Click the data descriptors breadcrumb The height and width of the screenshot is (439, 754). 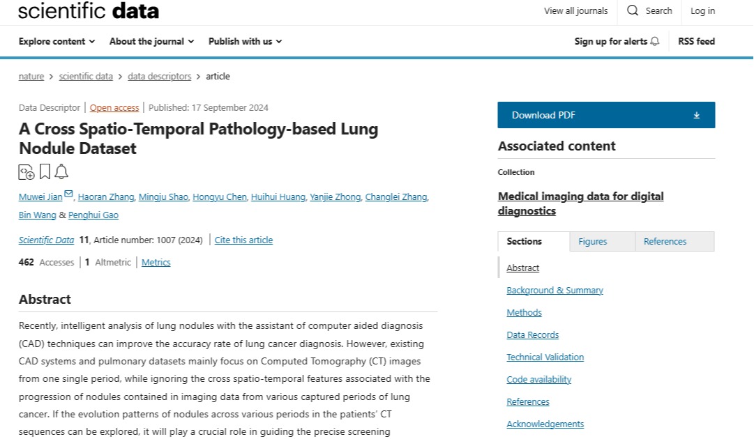pos(159,77)
